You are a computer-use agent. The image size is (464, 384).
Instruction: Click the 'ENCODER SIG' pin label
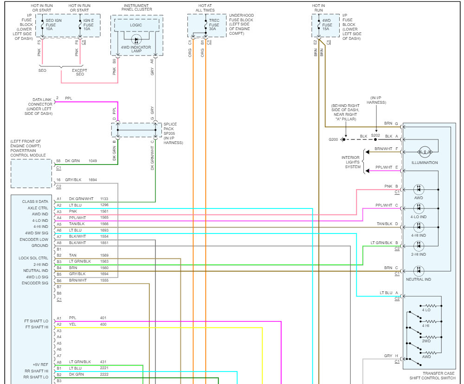tap(35, 283)
